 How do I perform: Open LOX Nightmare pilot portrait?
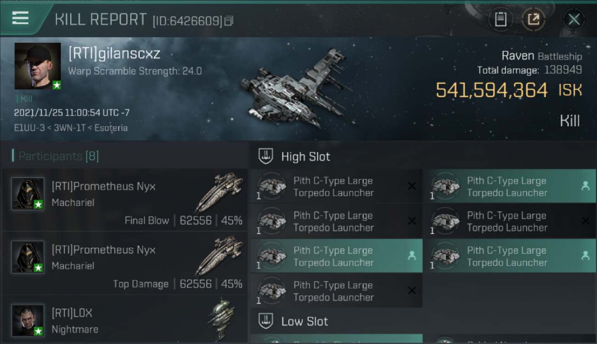tap(28, 320)
